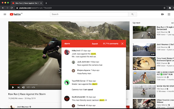Image resolution: width=174 pixels, height=109 pixels.
Task: Open Tausif333 Zaman's avatar
Action: (x=67, y=82)
